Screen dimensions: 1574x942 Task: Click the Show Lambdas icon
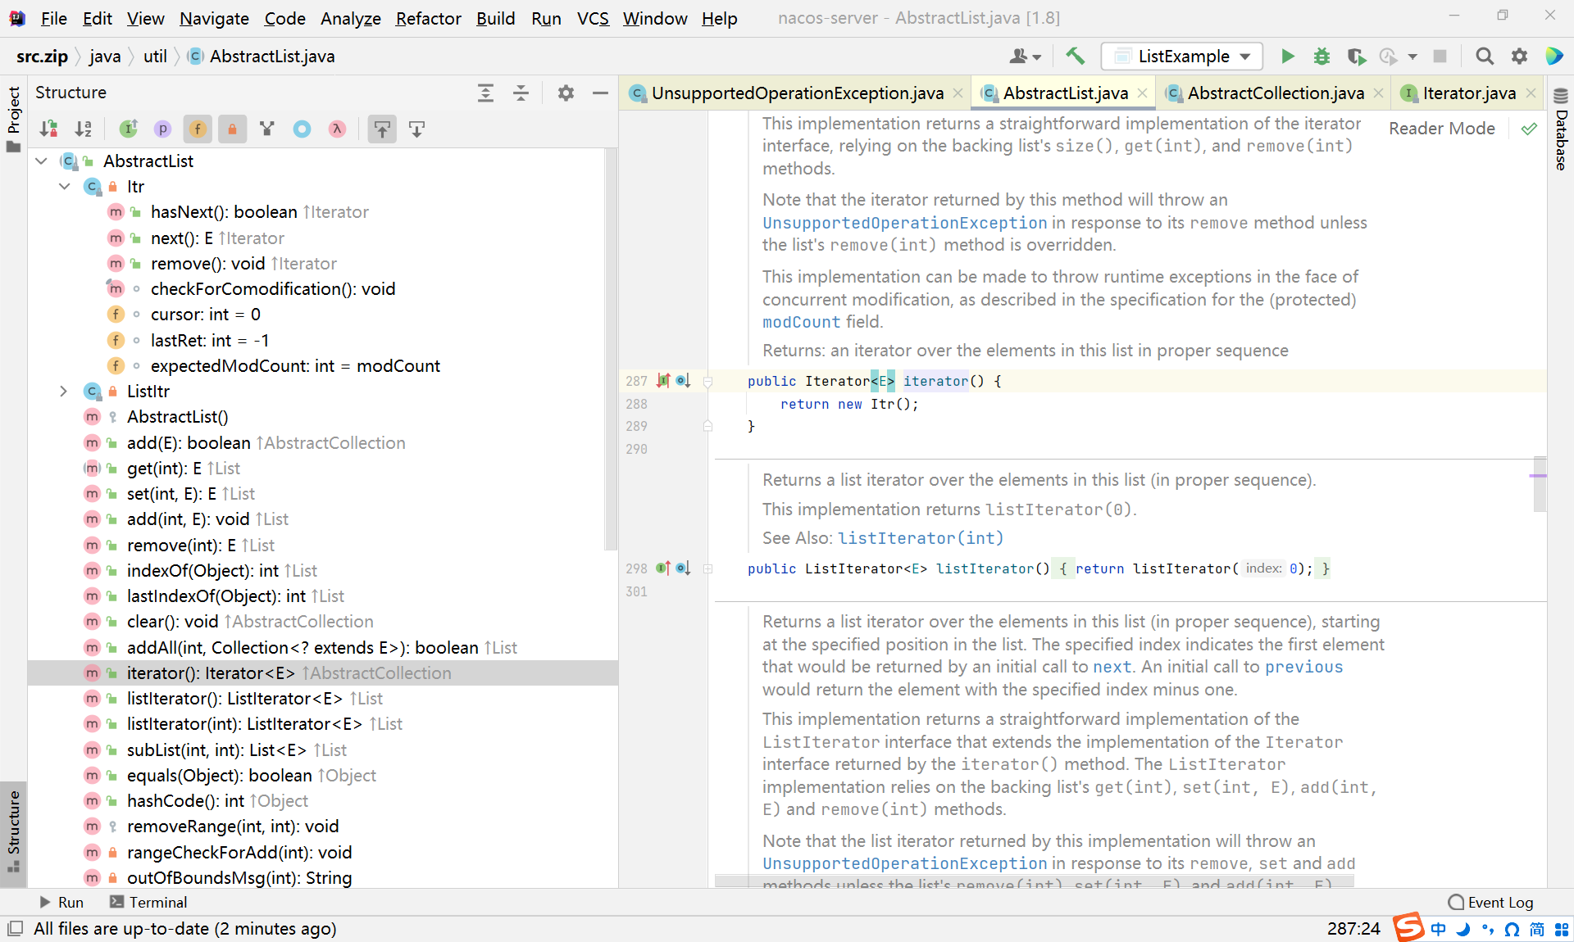click(x=337, y=129)
